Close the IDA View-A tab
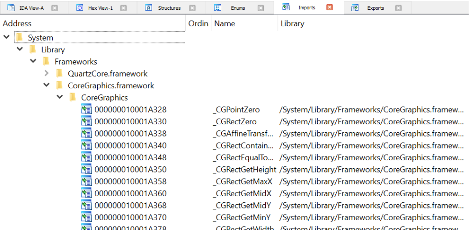 54,8
